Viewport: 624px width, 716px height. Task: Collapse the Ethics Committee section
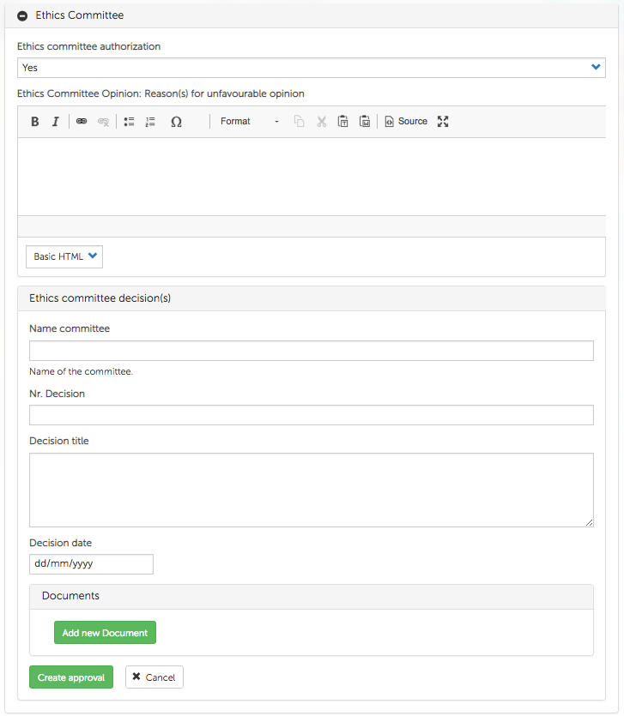23,15
